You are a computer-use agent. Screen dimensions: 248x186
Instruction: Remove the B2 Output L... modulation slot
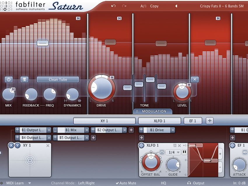pyautogui.click(x=125, y=130)
